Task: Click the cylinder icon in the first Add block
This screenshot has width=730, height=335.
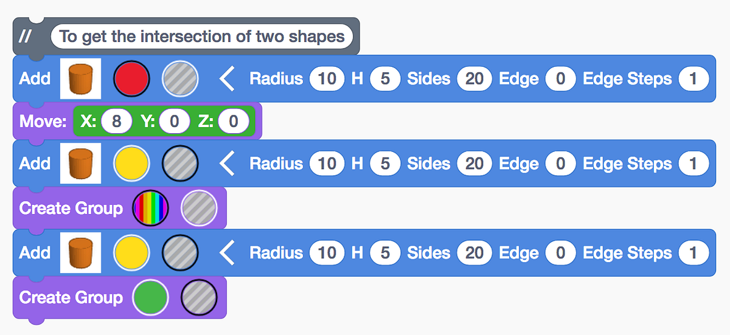Action: (80, 79)
